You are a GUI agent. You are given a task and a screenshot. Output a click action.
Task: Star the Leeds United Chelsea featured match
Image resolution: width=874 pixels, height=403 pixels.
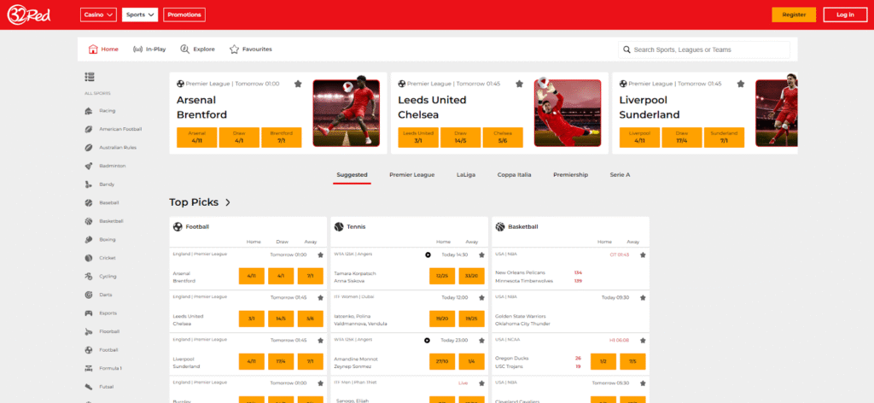tap(519, 84)
